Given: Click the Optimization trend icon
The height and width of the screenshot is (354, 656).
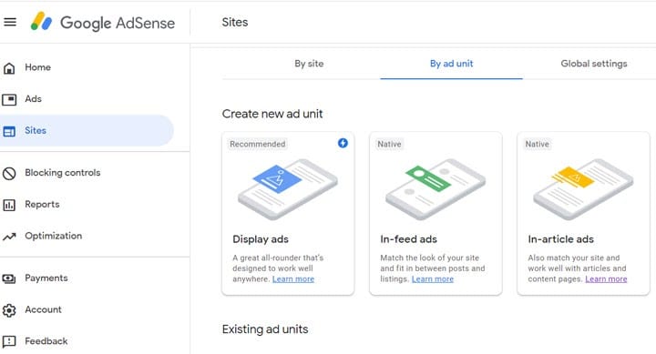Looking at the screenshot, I should pyautogui.click(x=9, y=237).
